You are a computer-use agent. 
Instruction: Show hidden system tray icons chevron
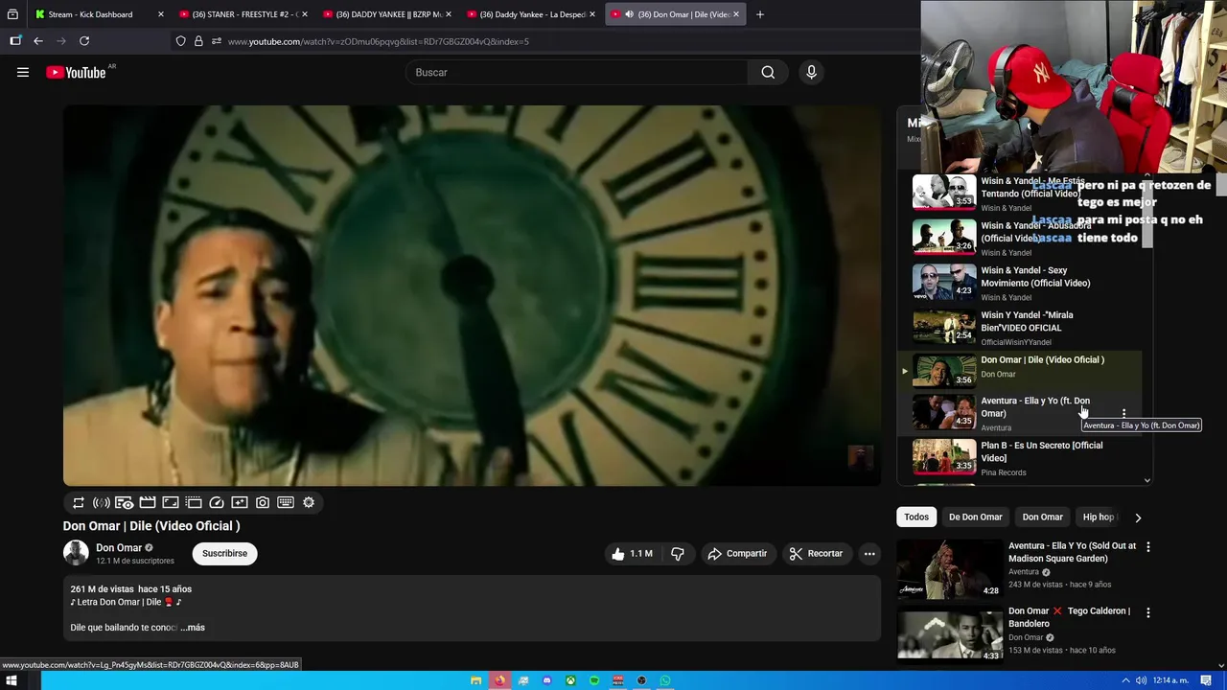[1126, 680]
